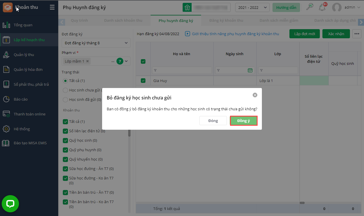Screen dimensions: 364x216
Task: Open the three-dot more options button
Action: 357,34
